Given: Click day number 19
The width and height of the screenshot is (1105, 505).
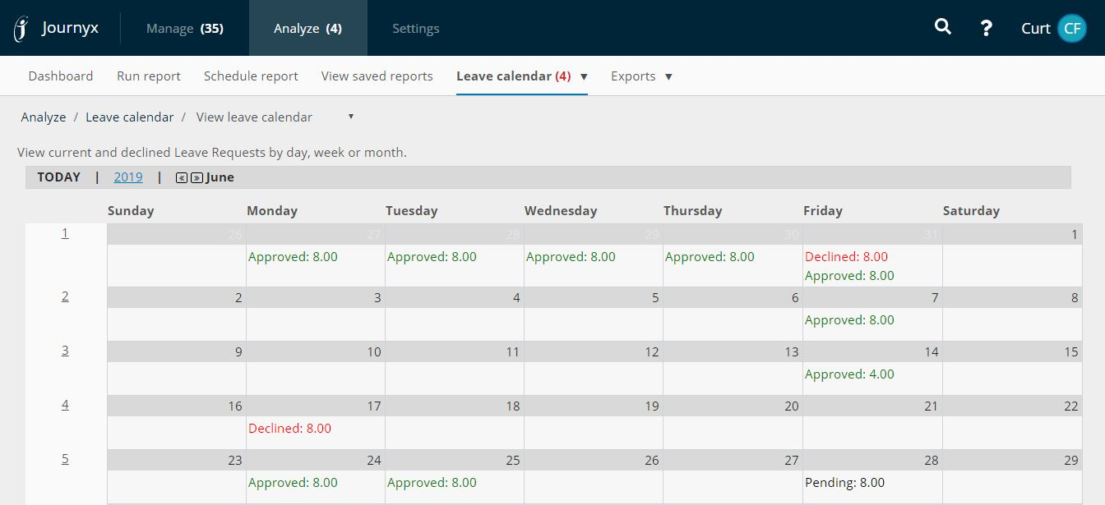Looking at the screenshot, I should 652,406.
